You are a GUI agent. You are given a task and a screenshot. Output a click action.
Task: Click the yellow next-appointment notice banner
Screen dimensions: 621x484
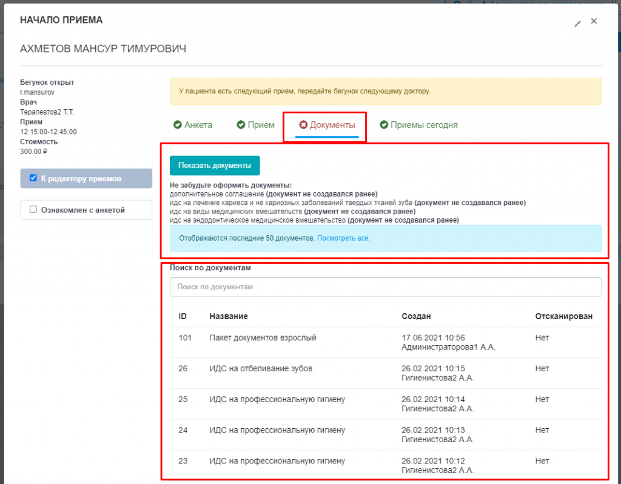point(385,92)
